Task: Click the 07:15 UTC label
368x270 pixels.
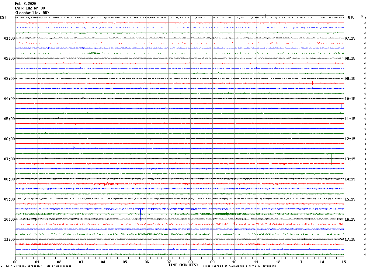Action: (350, 38)
